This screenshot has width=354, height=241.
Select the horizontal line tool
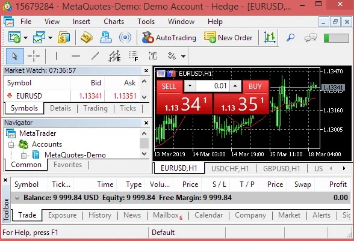76,56
